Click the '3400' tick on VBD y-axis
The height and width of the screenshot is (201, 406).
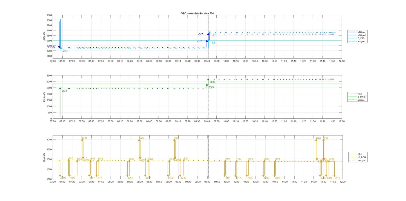[49, 56]
